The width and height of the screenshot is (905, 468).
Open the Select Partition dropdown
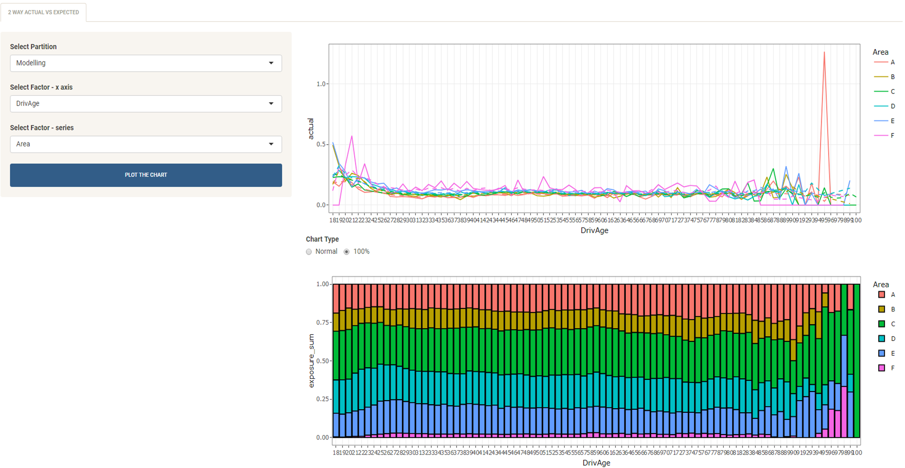[146, 63]
